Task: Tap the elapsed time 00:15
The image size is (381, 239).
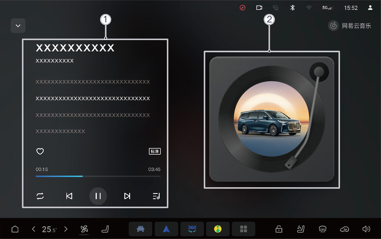Action: (42, 169)
